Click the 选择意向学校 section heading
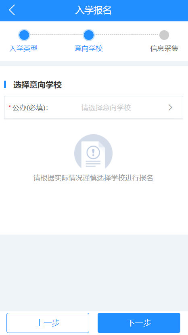 38,85
